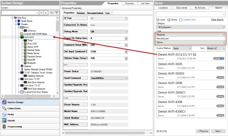
Task: Switch to the Discovered tab
Action: click(181, 8)
